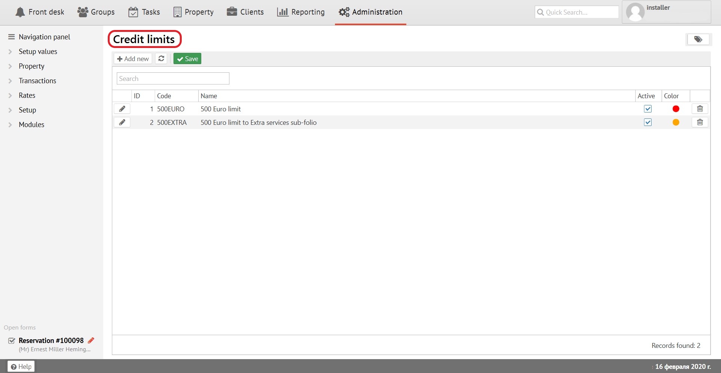Click the Property building icon
This screenshot has height=373, width=721.
(x=177, y=12)
